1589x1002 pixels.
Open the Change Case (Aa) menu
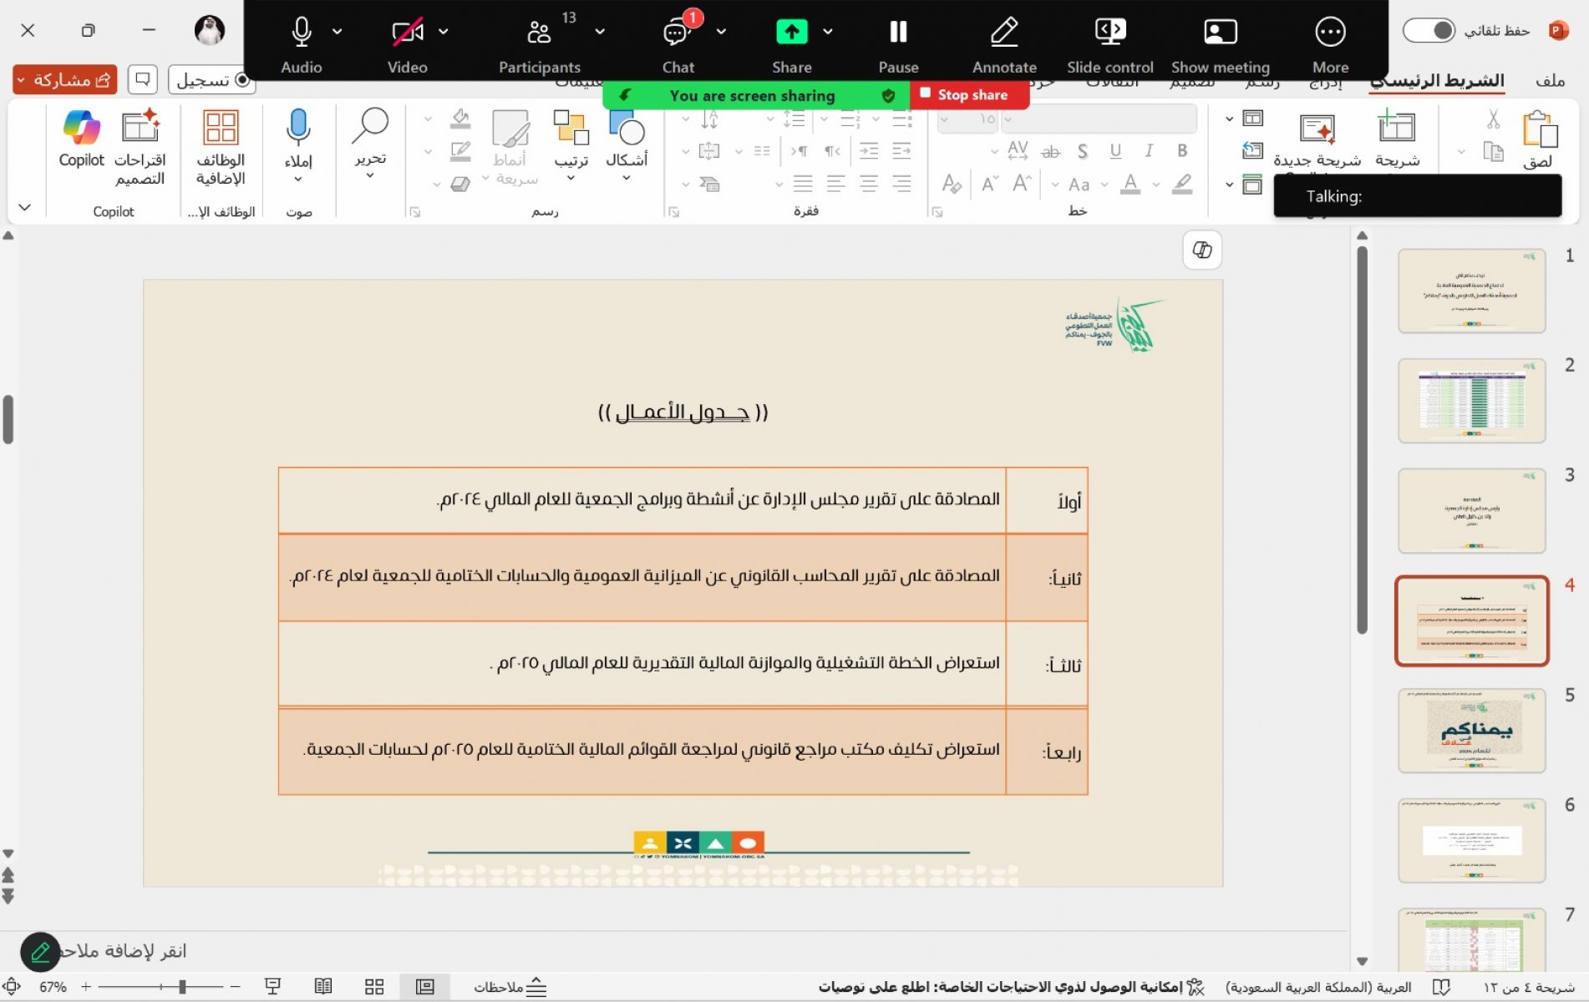click(1079, 184)
